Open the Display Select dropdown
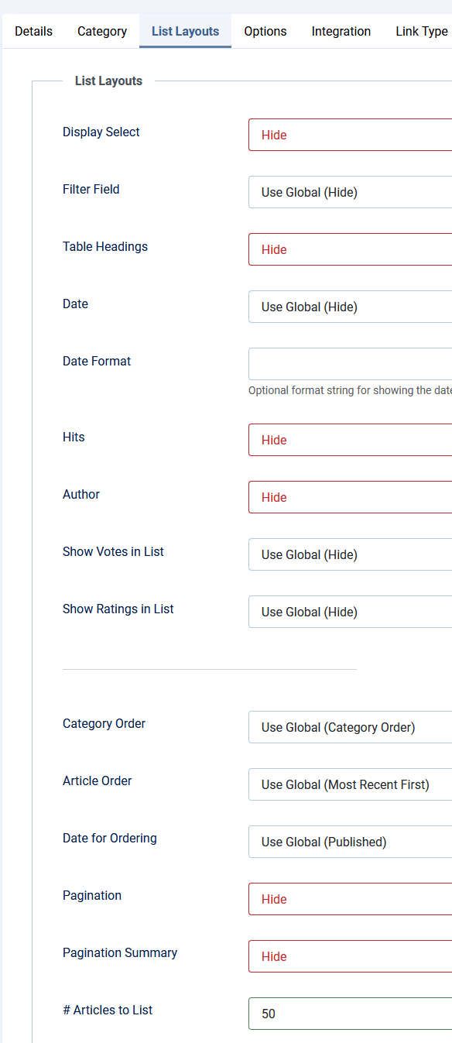This screenshot has width=452, height=1043. [348, 135]
